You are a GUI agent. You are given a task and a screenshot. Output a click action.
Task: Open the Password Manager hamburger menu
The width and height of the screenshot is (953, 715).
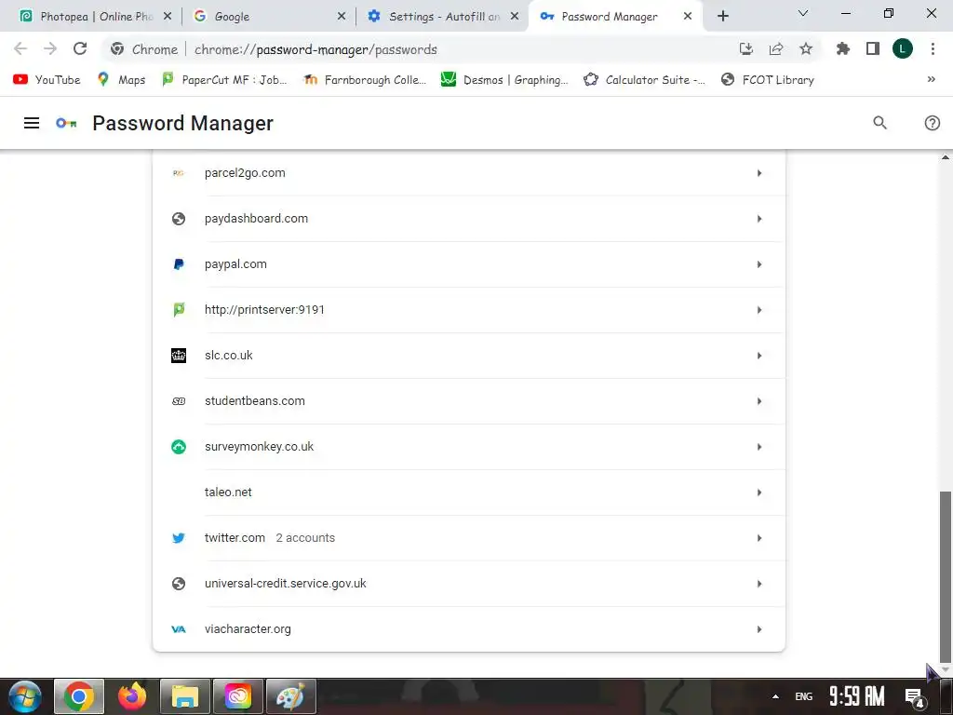click(32, 123)
